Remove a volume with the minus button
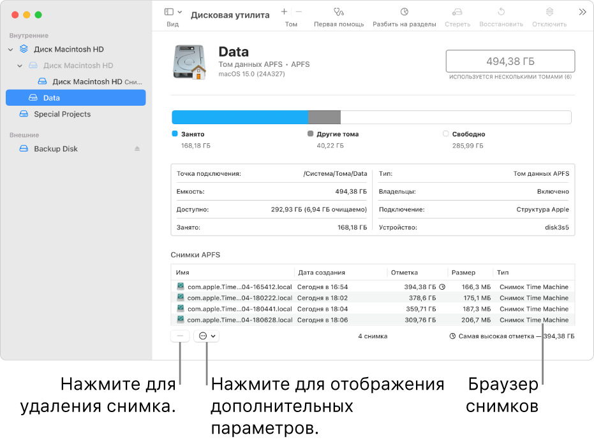The height and width of the screenshot is (442, 594). click(299, 12)
